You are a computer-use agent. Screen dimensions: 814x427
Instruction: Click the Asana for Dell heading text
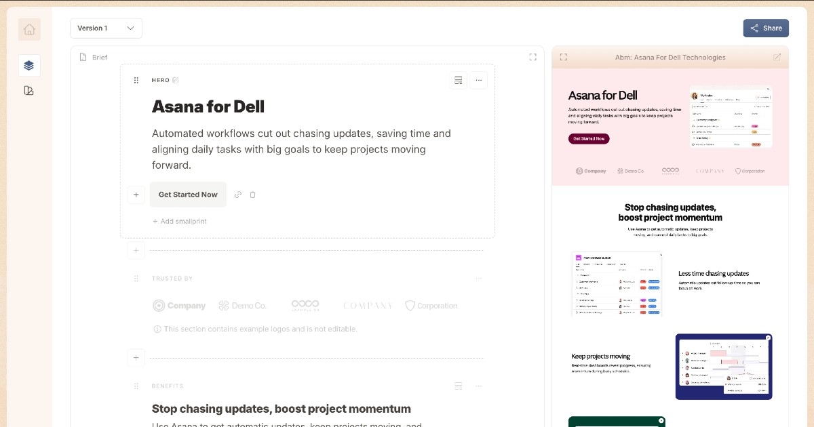click(208, 106)
